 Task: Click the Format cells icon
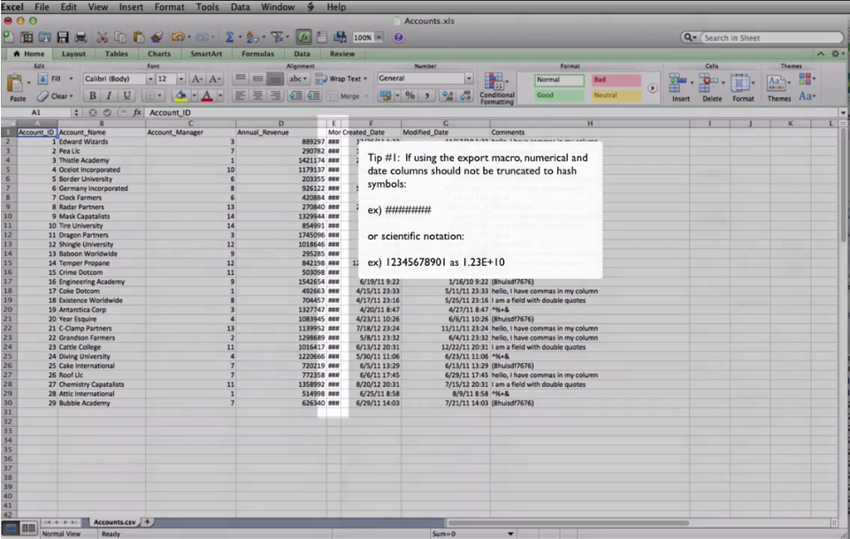pos(740,83)
